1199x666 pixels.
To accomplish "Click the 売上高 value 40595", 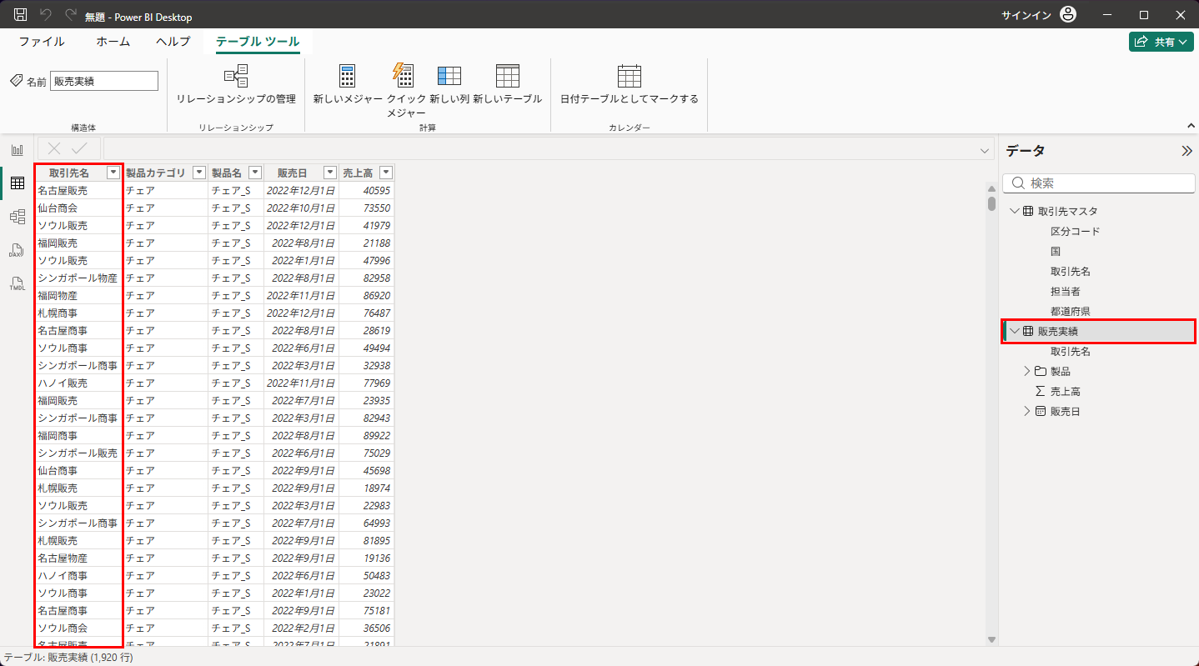I will point(366,191).
